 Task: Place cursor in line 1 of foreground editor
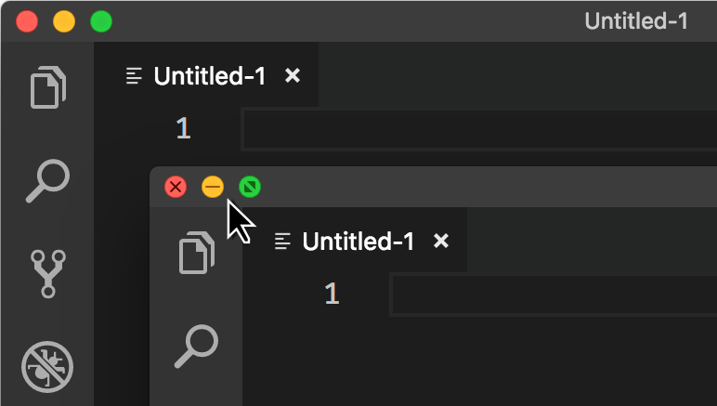click(554, 295)
